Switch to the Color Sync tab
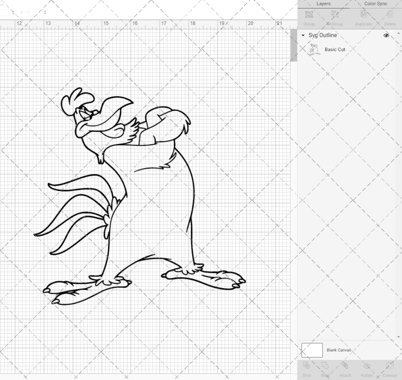402x380 pixels. 375,4
